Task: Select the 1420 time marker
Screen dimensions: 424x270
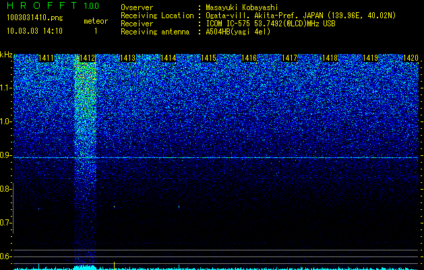Action: (411, 58)
